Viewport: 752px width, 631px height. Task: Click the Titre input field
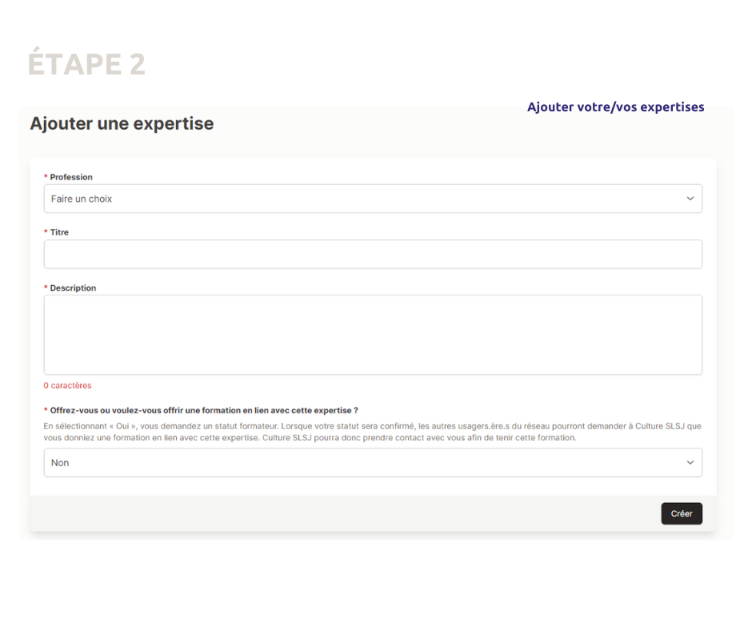pyautogui.click(x=372, y=254)
